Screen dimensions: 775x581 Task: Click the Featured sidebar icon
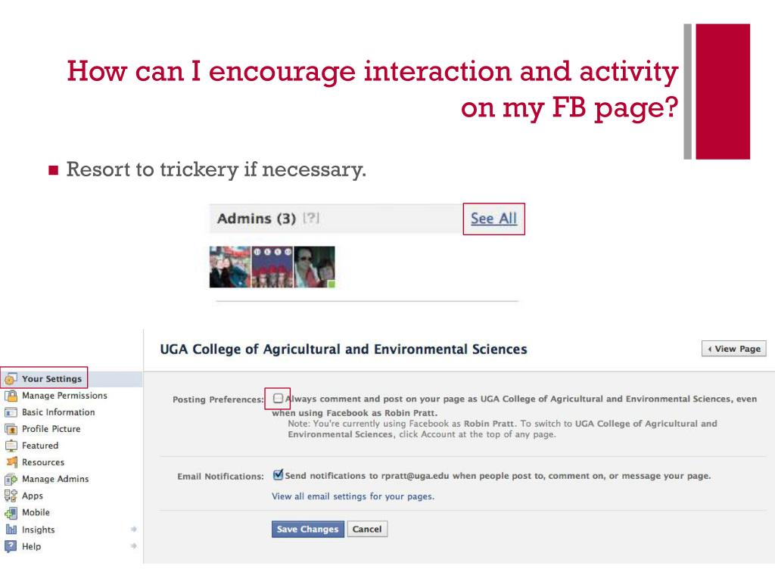(x=11, y=446)
